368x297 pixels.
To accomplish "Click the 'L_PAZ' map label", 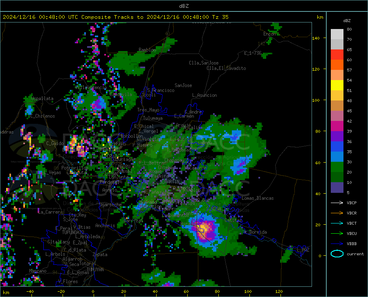I will click(303, 250).
